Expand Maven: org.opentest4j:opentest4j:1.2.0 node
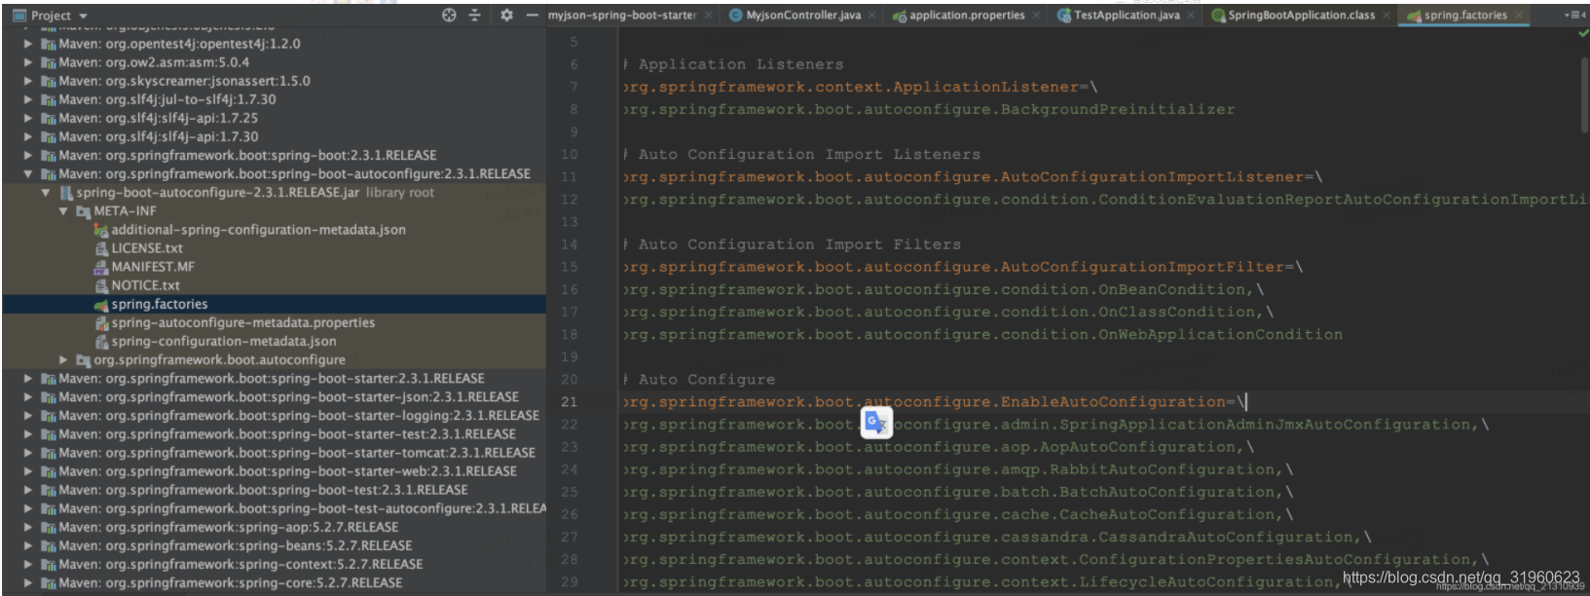Viewport: 1590px width, 596px height. pos(28,44)
